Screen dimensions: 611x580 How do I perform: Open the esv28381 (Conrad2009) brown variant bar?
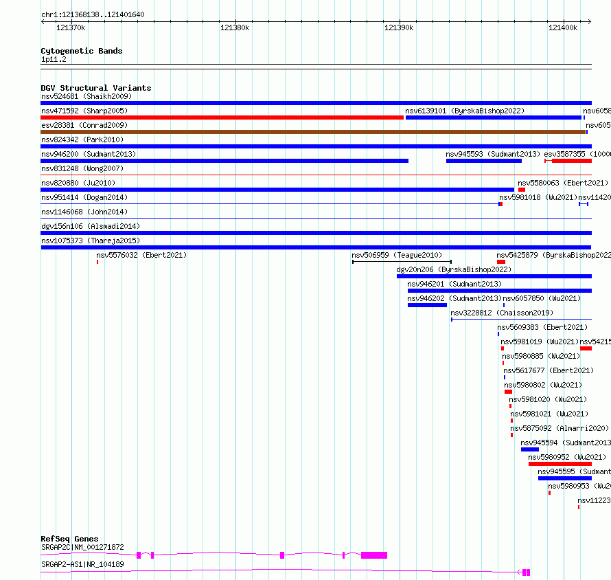[313, 132]
